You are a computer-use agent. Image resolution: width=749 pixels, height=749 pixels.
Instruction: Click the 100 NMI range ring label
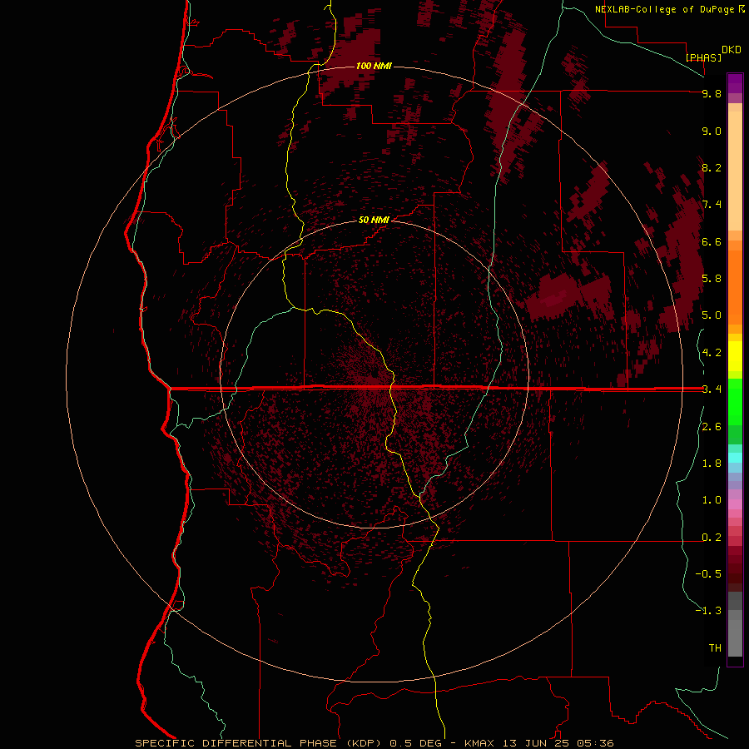(374, 66)
